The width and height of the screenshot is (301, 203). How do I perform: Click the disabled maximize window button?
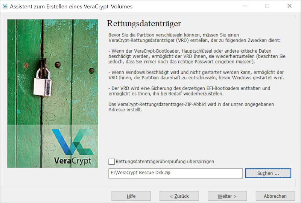click(267, 6)
